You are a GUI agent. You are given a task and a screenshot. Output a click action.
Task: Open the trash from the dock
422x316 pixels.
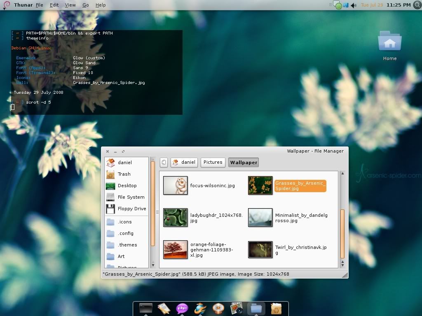coord(276,308)
